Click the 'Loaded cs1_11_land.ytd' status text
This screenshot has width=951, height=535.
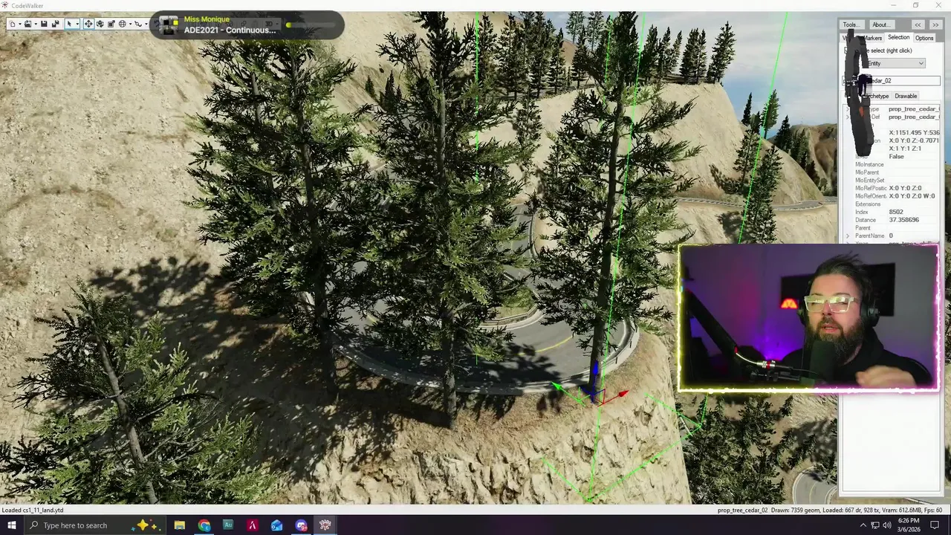[x=33, y=510]
